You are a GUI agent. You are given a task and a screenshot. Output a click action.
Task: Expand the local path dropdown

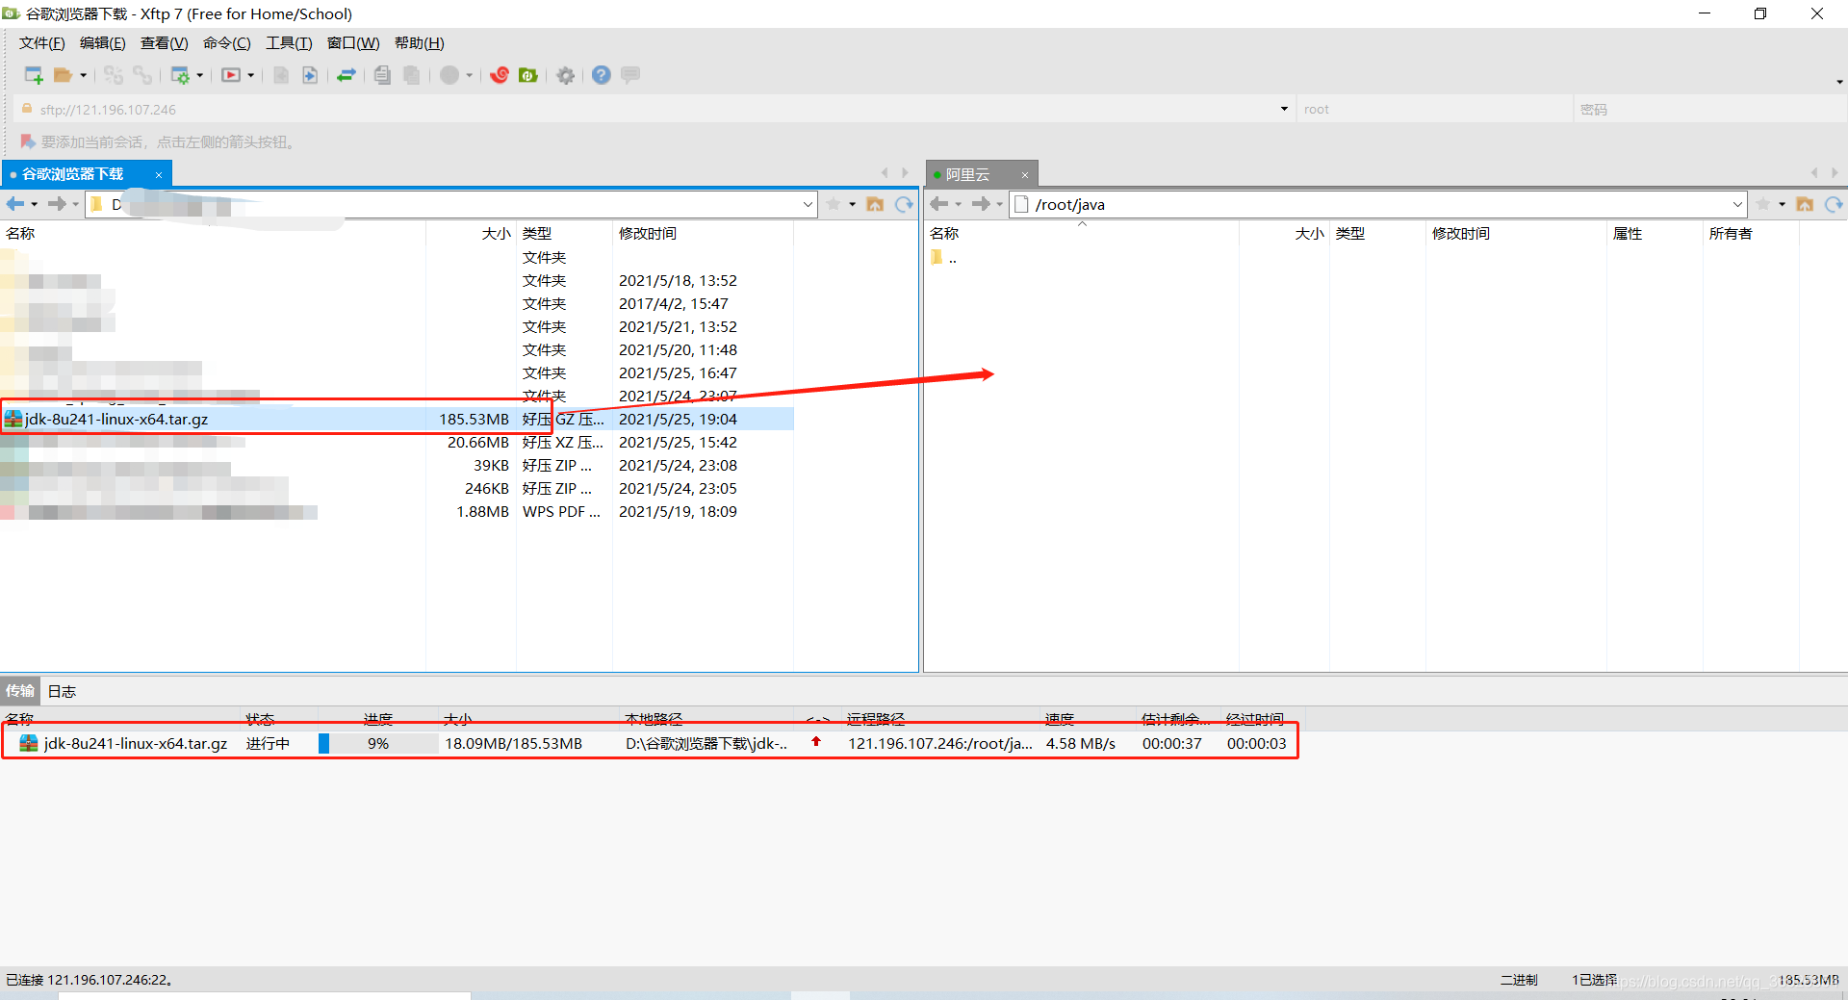pyautogui.click(x=808, y=204)
